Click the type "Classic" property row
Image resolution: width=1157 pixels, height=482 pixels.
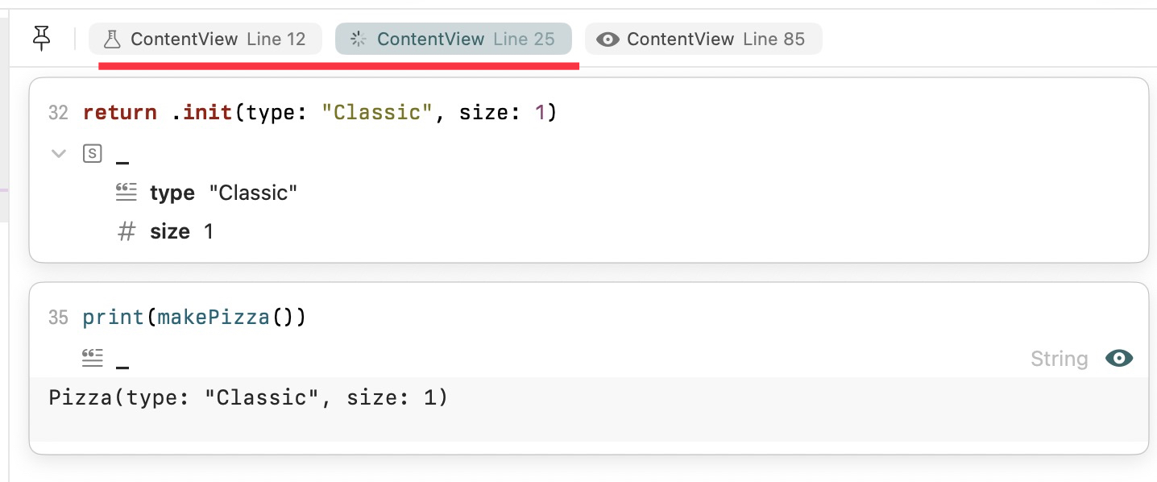point(207,193)
